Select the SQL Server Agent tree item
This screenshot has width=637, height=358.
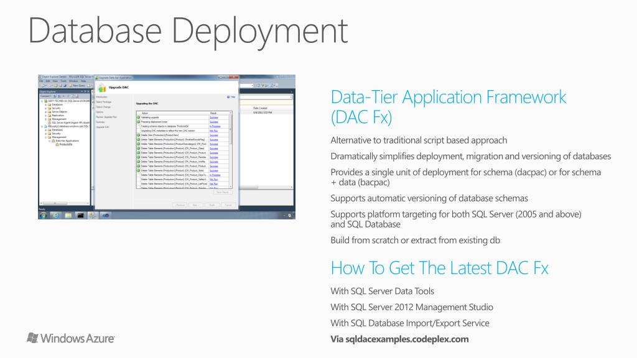[x=70, y=122]
